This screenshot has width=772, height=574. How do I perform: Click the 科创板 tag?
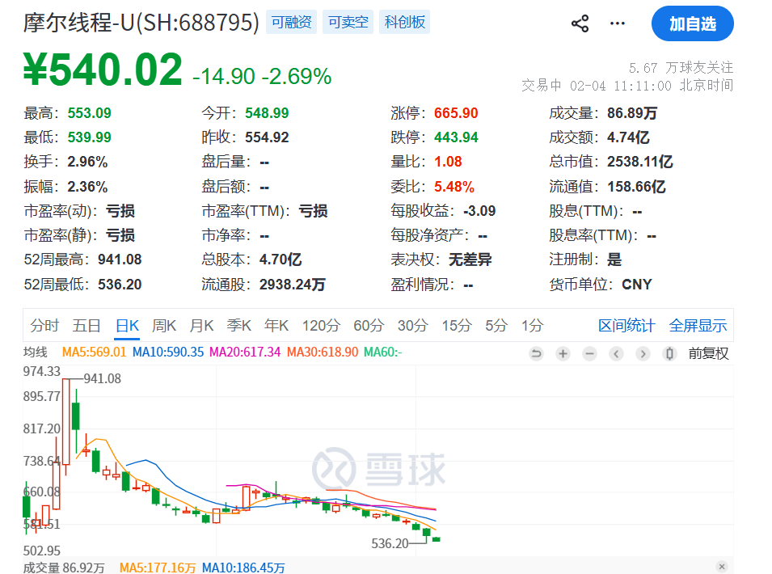point(405,23)
